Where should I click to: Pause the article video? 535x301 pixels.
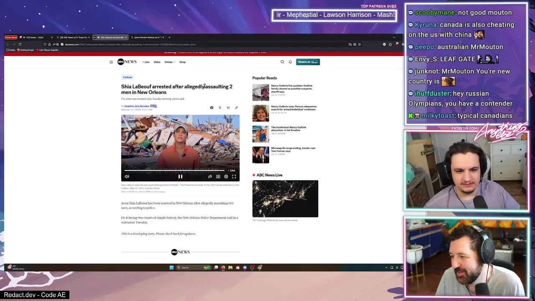180,176
